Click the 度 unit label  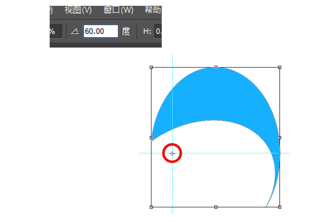point(126,31)
